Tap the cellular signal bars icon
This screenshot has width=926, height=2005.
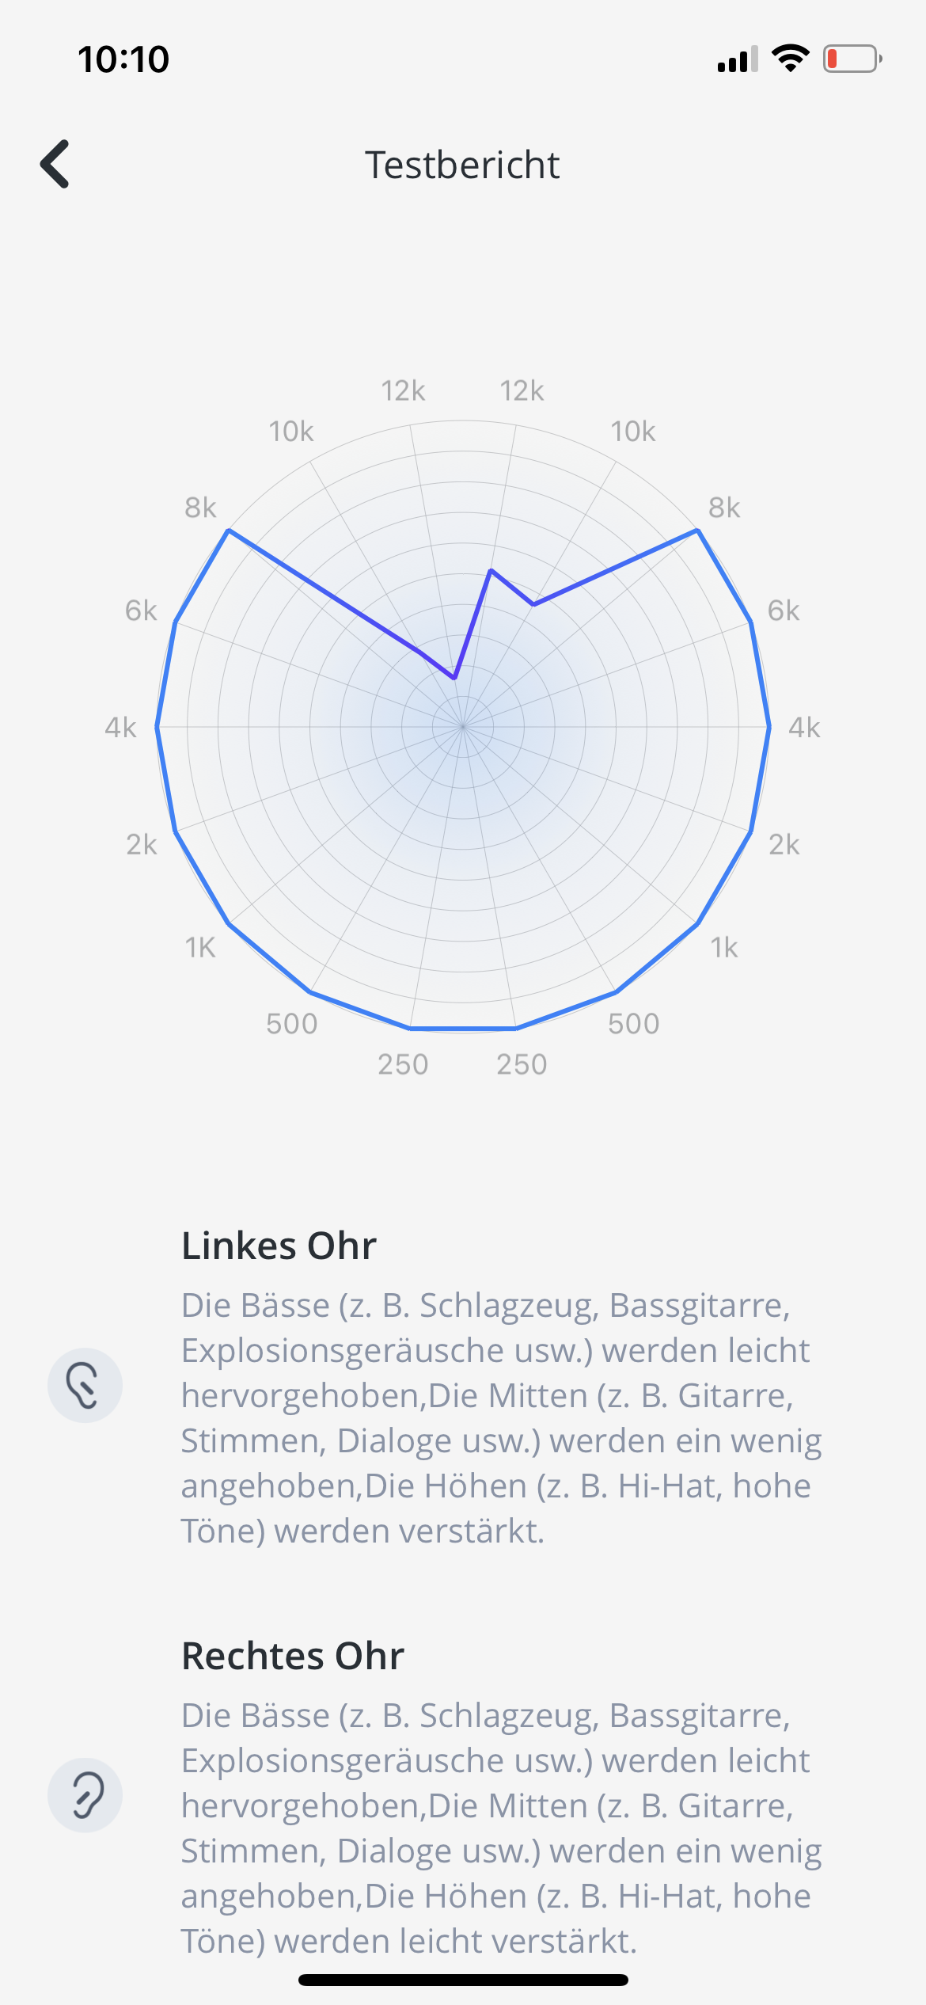coord(738,59)
